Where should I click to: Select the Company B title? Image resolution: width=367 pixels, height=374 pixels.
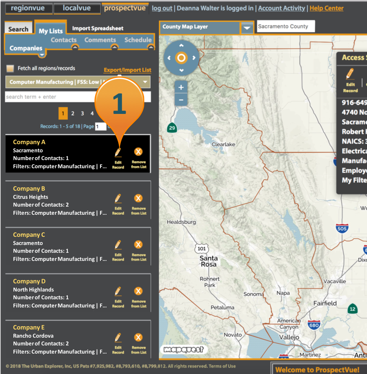pyautogui.click(x=29, y=189)
